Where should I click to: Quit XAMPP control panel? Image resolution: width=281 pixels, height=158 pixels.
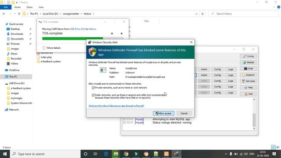[248, 93]
